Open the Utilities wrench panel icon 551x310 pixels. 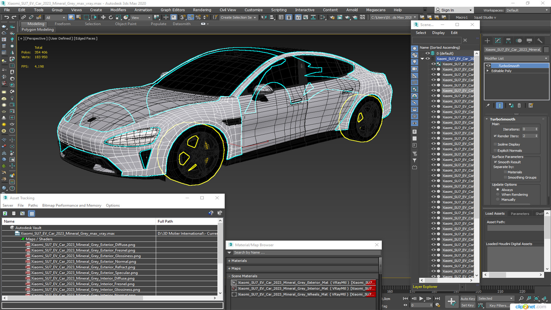click(540, 40)
